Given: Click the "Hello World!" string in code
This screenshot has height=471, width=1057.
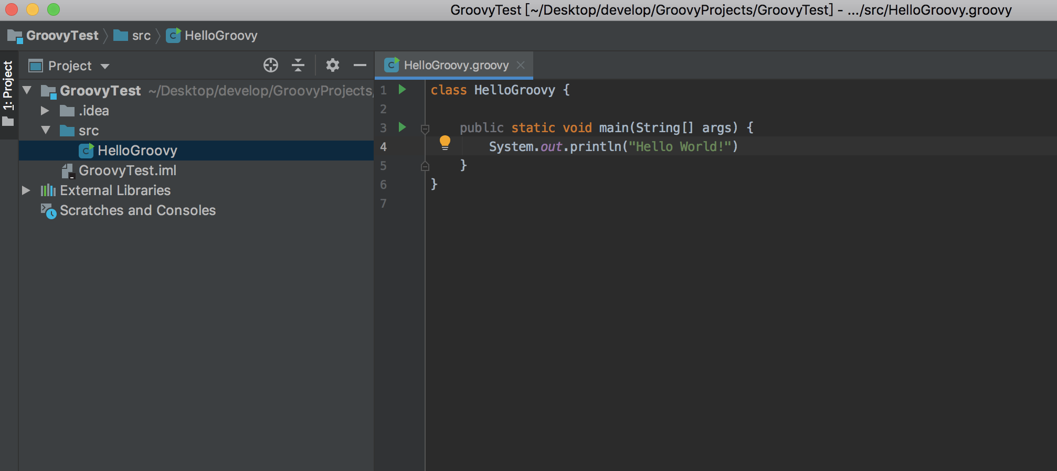Looking at the screenshot, I should (680, 146).
